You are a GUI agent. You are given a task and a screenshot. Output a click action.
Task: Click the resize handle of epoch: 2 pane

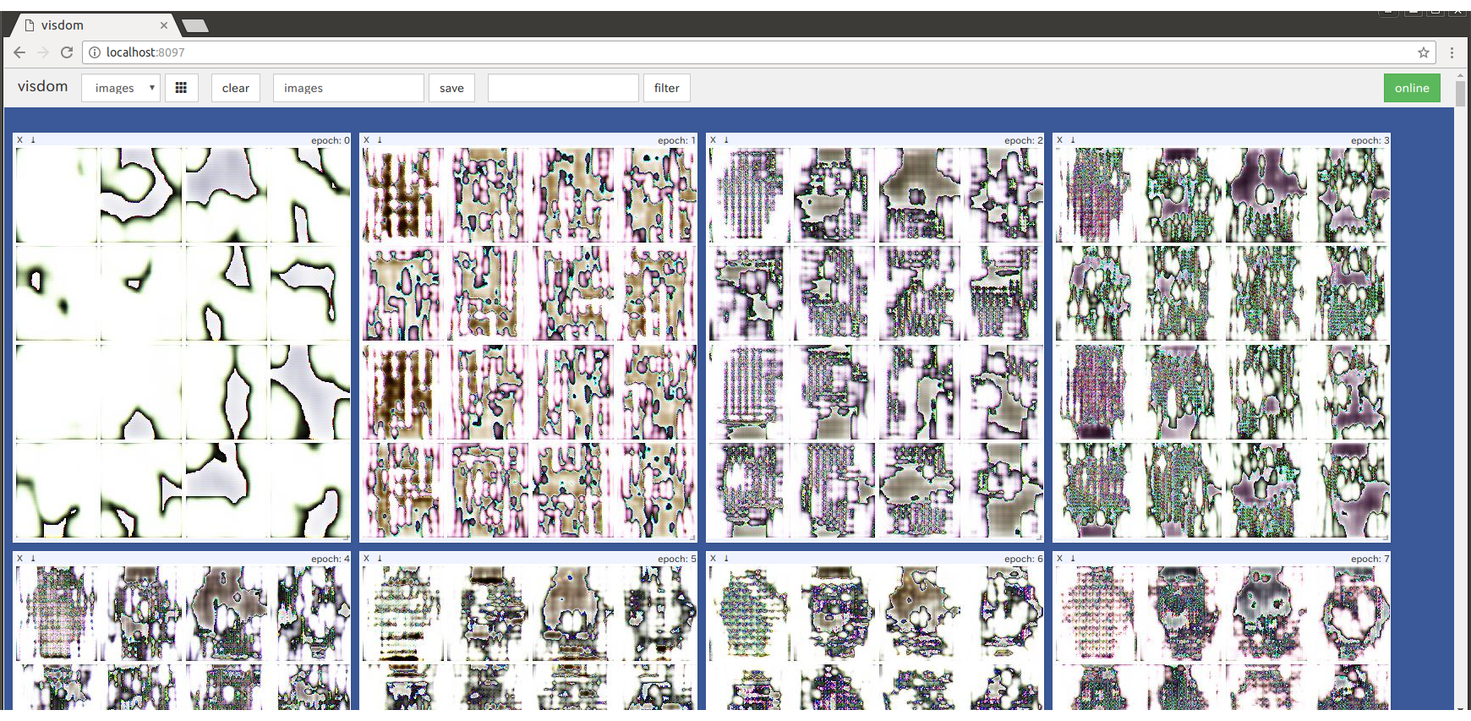tap(1040, 538)
